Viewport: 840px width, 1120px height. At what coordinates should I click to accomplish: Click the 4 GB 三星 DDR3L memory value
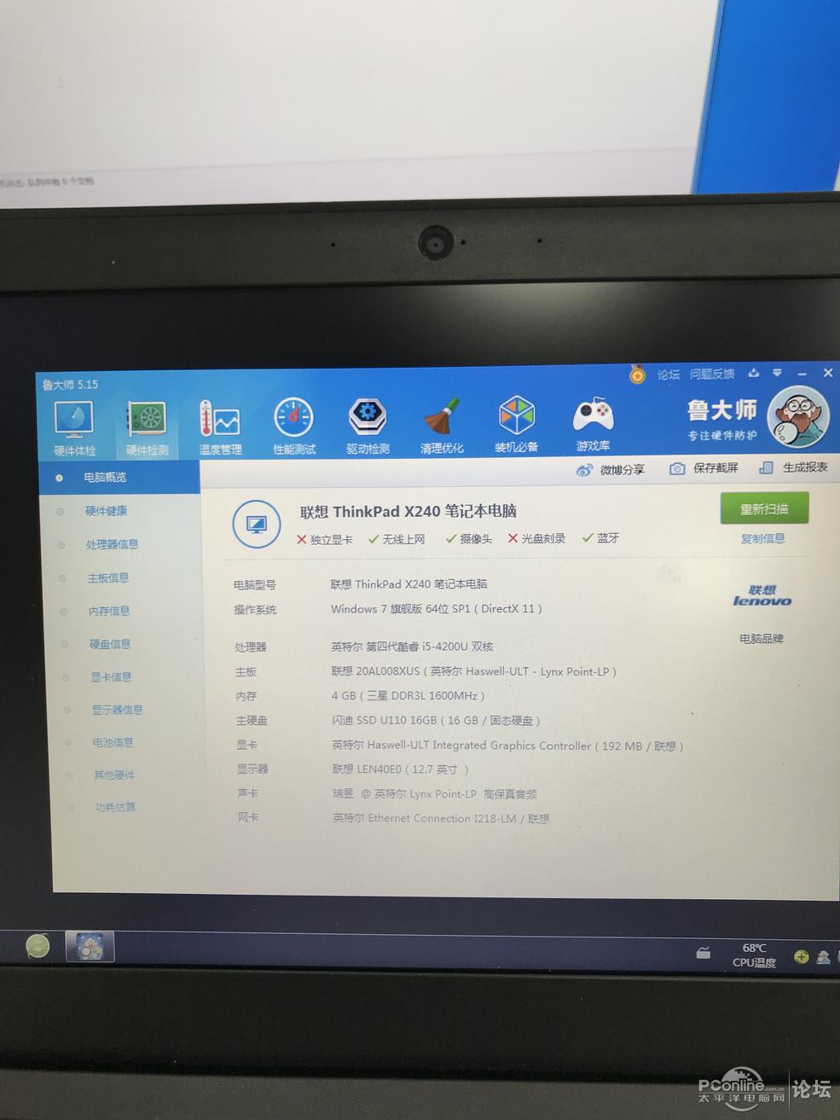pos(408,696)
